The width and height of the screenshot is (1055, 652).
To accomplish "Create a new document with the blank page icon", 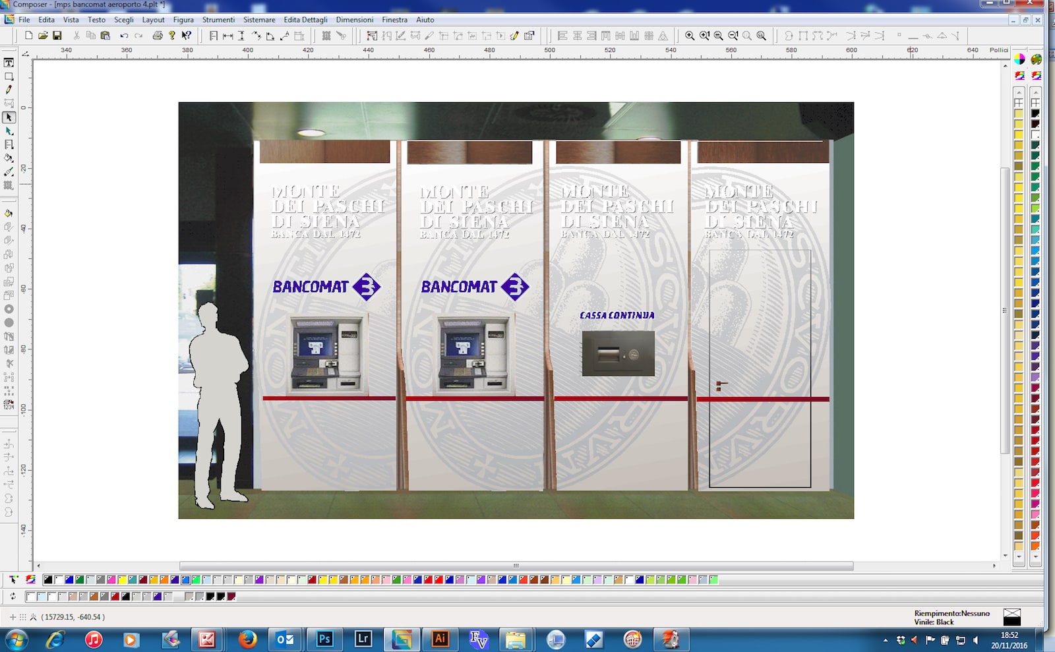I will [x=29, y=36].
